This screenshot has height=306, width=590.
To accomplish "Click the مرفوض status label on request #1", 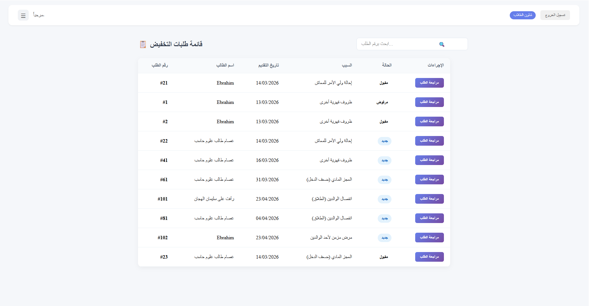I will tap(383, 102).
